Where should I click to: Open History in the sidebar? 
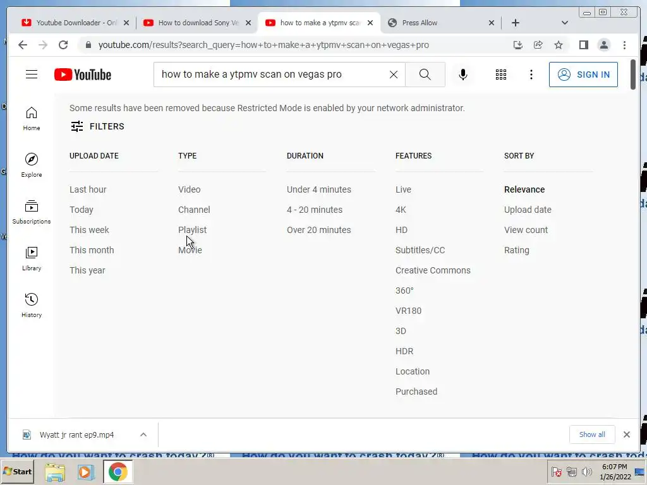(x=32, y=306)
